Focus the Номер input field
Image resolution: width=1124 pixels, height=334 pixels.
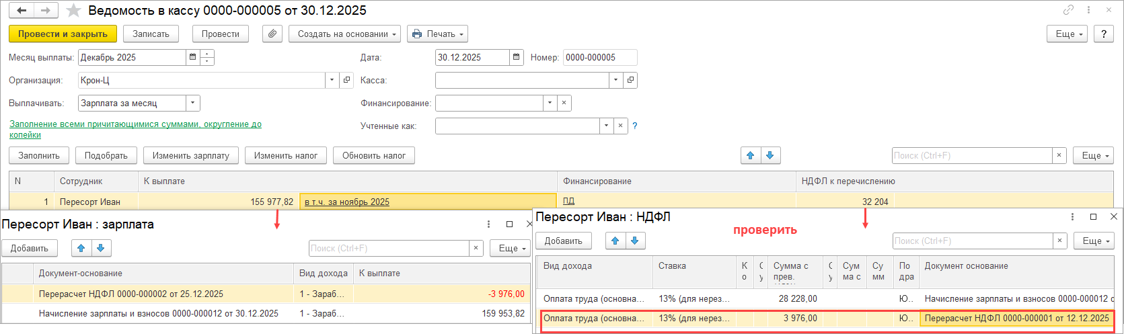pyautogui.click(x=600, y=58)
